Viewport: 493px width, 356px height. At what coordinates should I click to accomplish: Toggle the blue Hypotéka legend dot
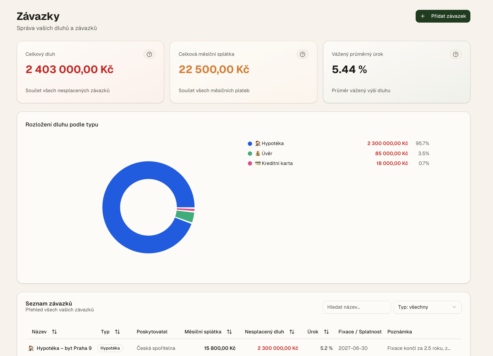coord(249,143)
